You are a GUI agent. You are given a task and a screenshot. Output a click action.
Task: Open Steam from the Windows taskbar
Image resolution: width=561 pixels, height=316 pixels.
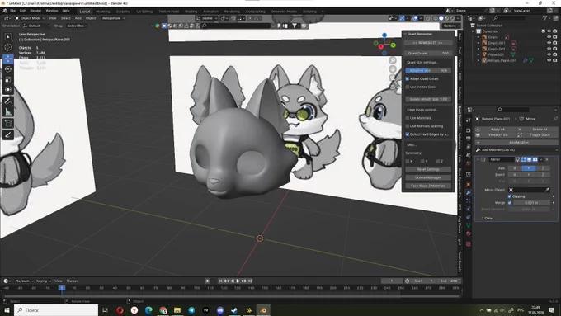pos(234,310)
